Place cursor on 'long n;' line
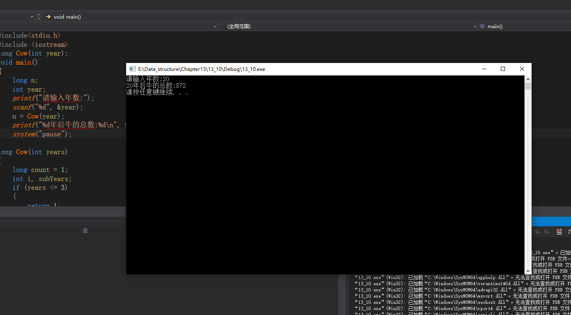 pos(25,80)
